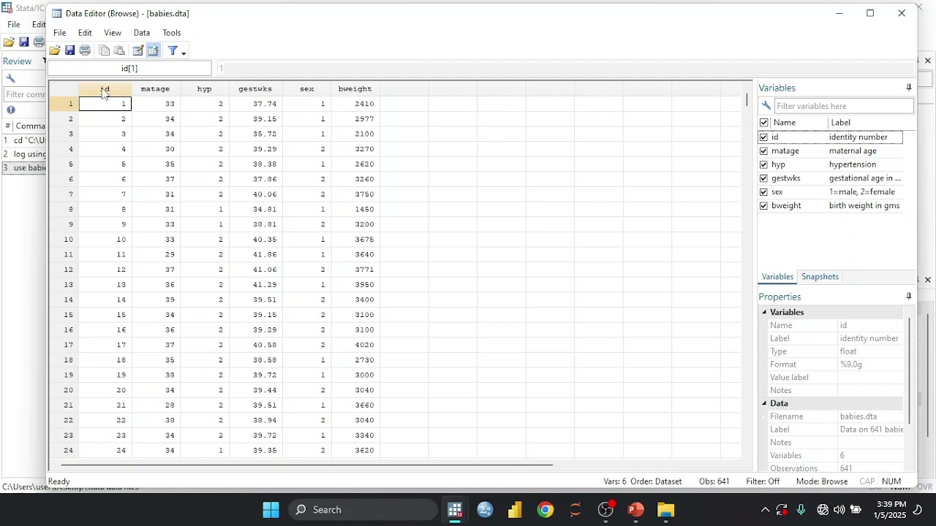Open Data Editor Data menu
Image resolution: width=936 pixels, height=526 pixels.
(142, 33)
